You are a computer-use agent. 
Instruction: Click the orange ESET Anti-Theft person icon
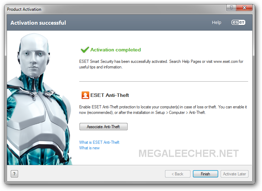click(x=85, y=95)
